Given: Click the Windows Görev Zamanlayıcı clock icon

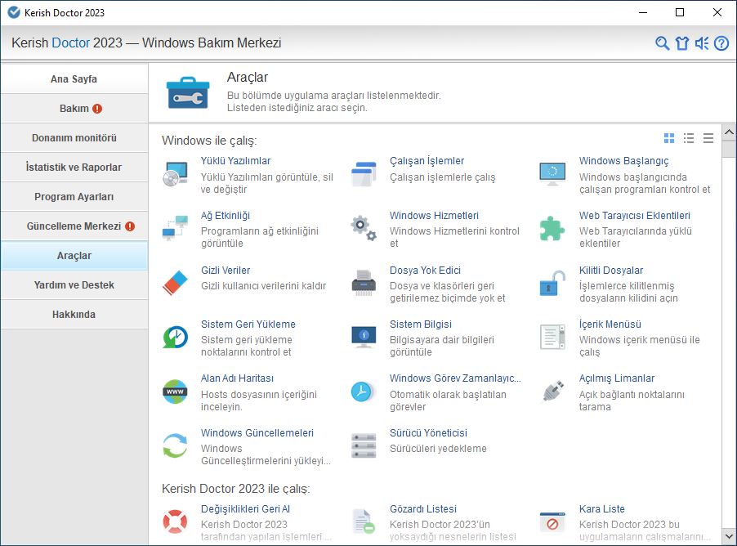Looking at the screenshot, I should point(364,392).
